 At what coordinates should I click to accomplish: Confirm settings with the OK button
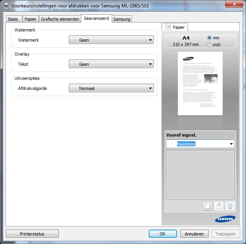click(162, 234)
